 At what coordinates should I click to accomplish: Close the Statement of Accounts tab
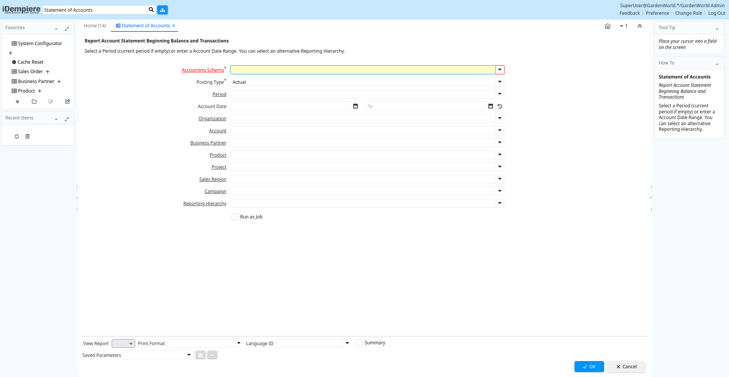174,26
